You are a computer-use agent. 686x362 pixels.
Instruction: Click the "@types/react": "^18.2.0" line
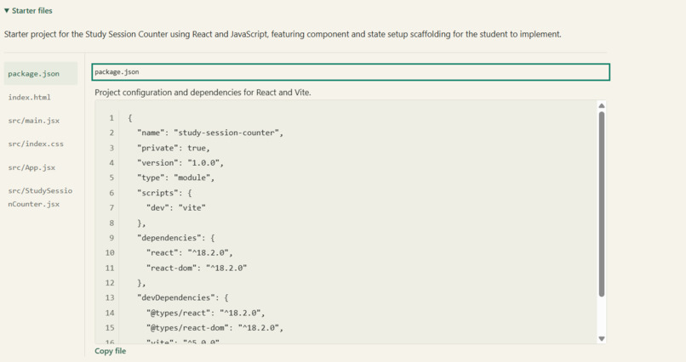point(206,313)
